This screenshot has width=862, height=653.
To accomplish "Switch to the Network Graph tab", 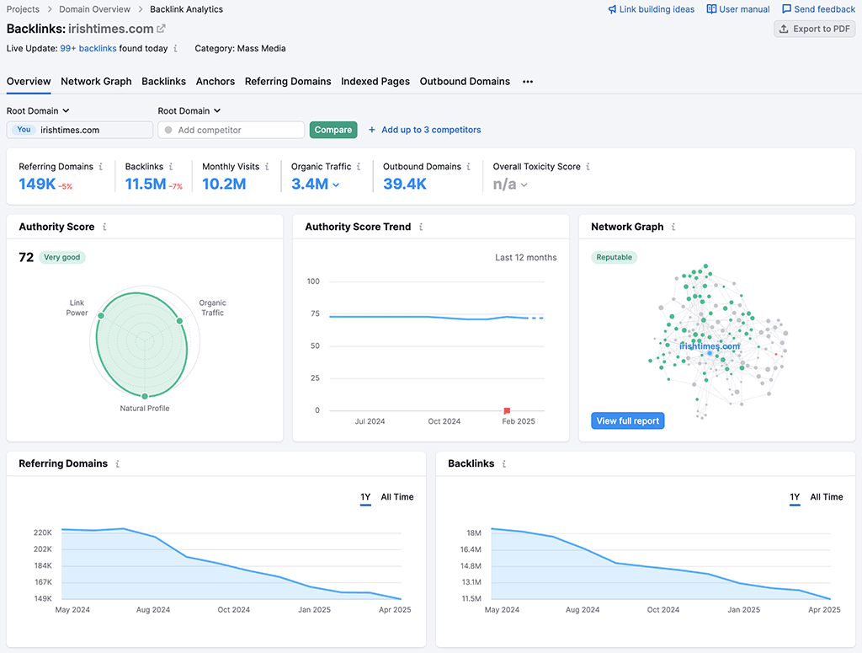I will point(96,82).
